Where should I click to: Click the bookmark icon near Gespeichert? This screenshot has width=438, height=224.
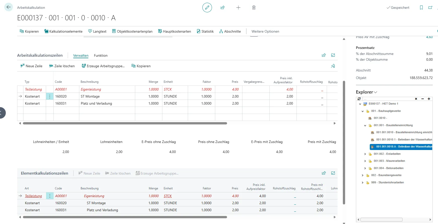pos(421,8)
